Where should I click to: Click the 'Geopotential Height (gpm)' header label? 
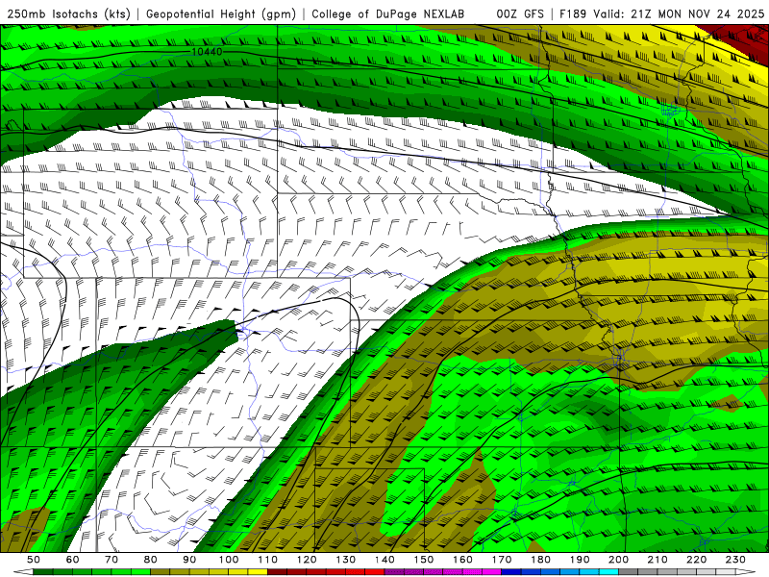pos(221,13)
